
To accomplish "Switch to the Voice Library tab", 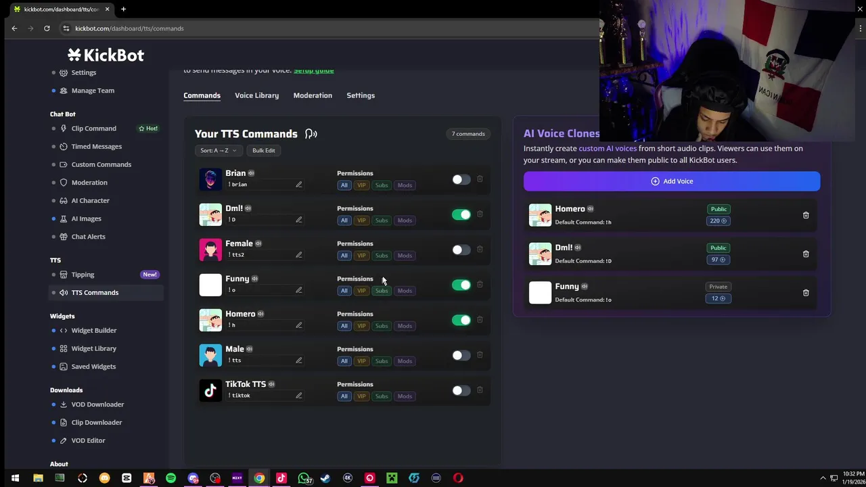I will (x=256, y=95).
